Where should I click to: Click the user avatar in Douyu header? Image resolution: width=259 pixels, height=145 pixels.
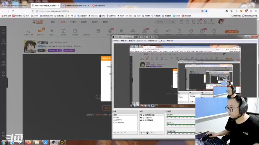click(x=221, y=22)
